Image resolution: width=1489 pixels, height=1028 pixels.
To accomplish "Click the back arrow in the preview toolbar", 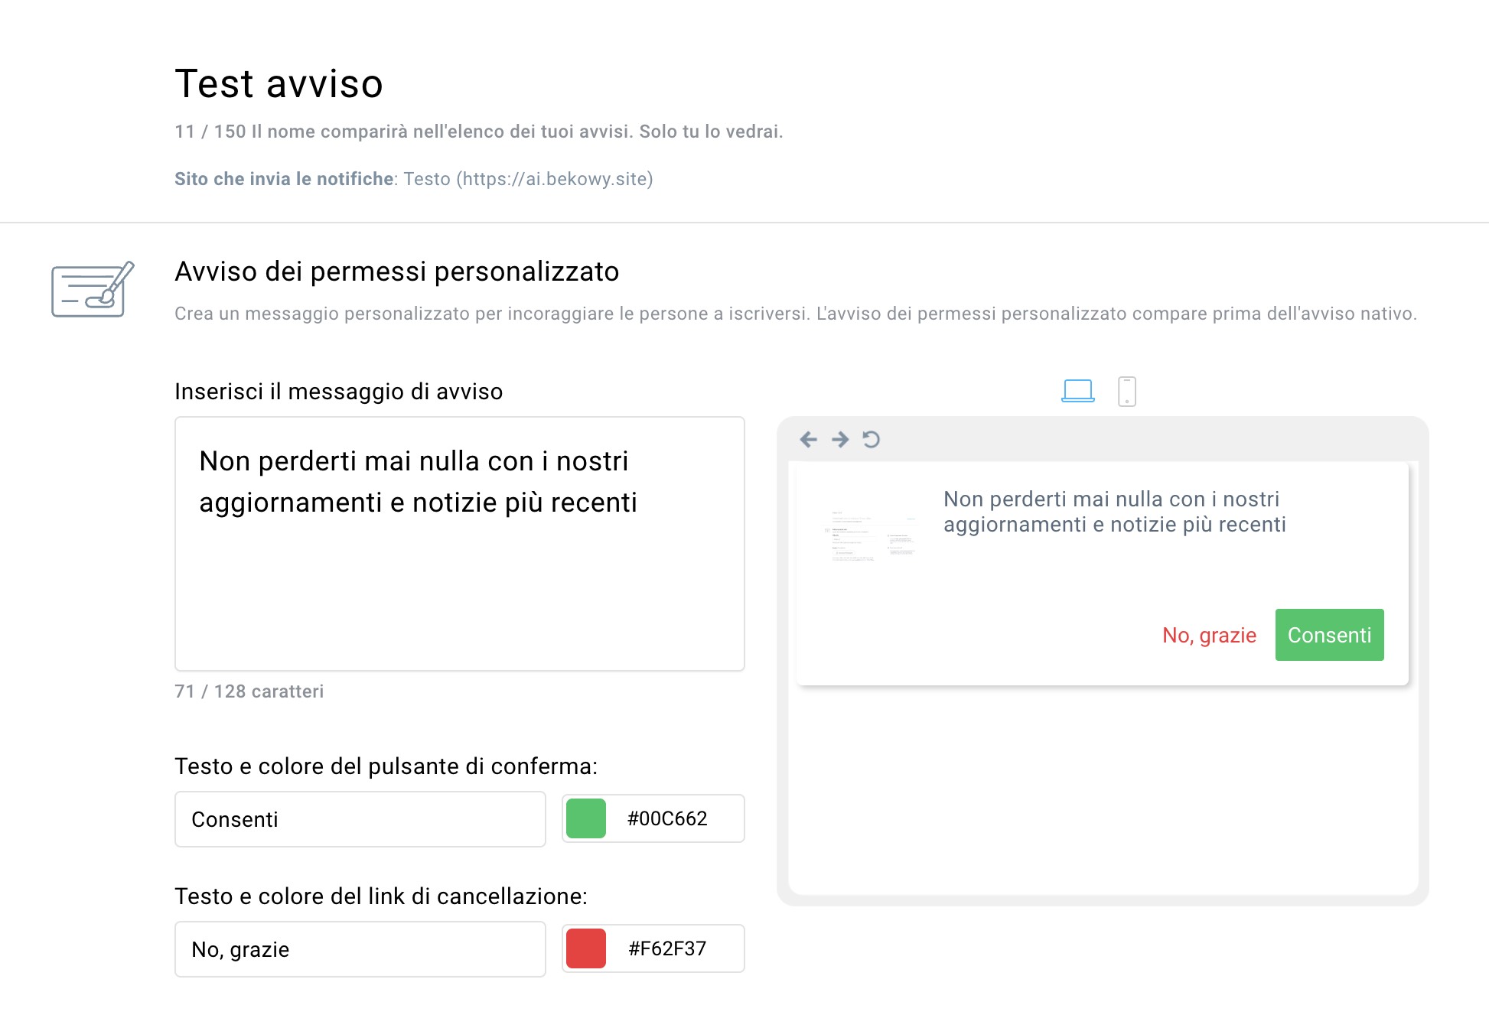I will [x=808, y=439].
